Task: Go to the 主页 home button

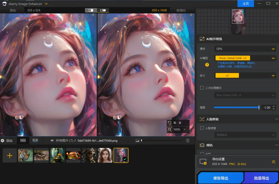Action: 246,4
